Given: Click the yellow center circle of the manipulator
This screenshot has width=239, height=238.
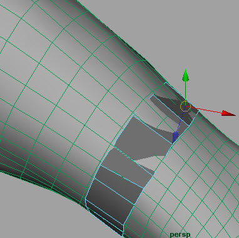Looking at the screenshot, I should (185, 106).
